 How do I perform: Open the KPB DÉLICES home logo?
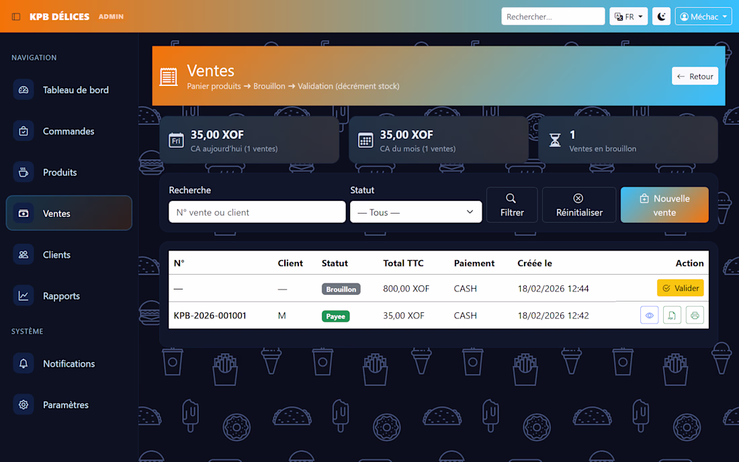coord(59,17)
